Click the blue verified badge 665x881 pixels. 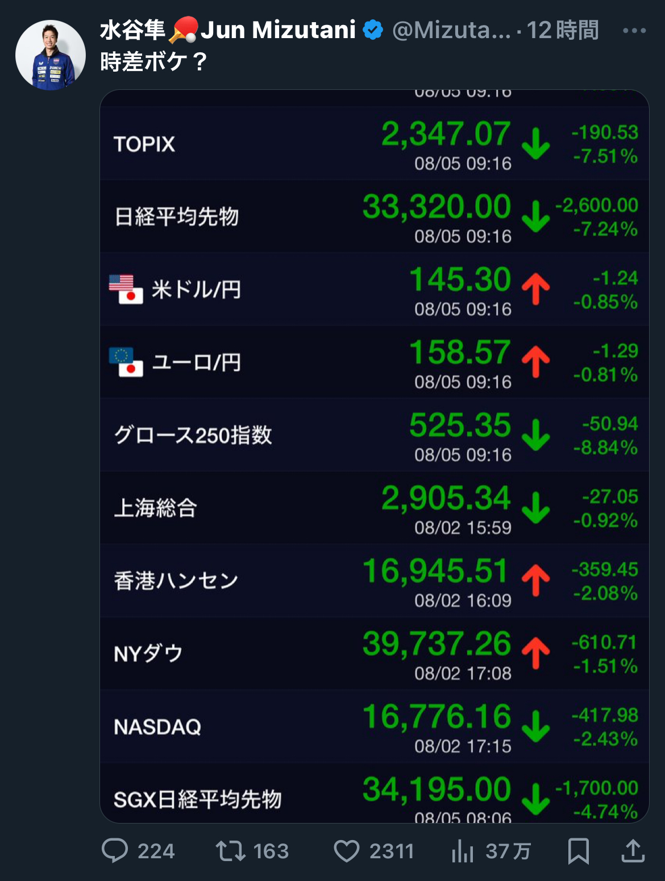373,30
